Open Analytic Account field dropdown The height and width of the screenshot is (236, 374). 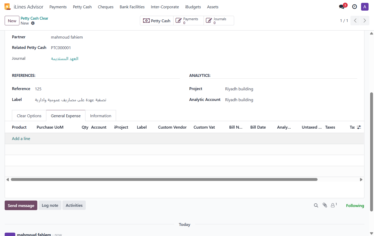[239, 100]
